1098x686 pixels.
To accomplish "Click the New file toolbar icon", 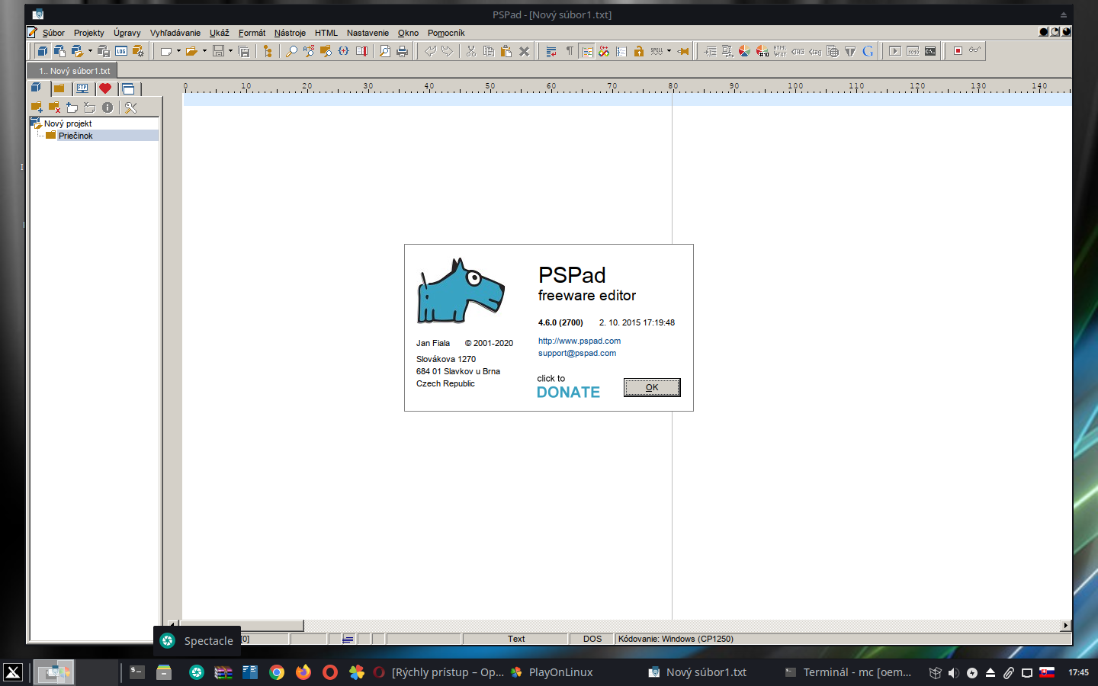I will tap(165, 51).
